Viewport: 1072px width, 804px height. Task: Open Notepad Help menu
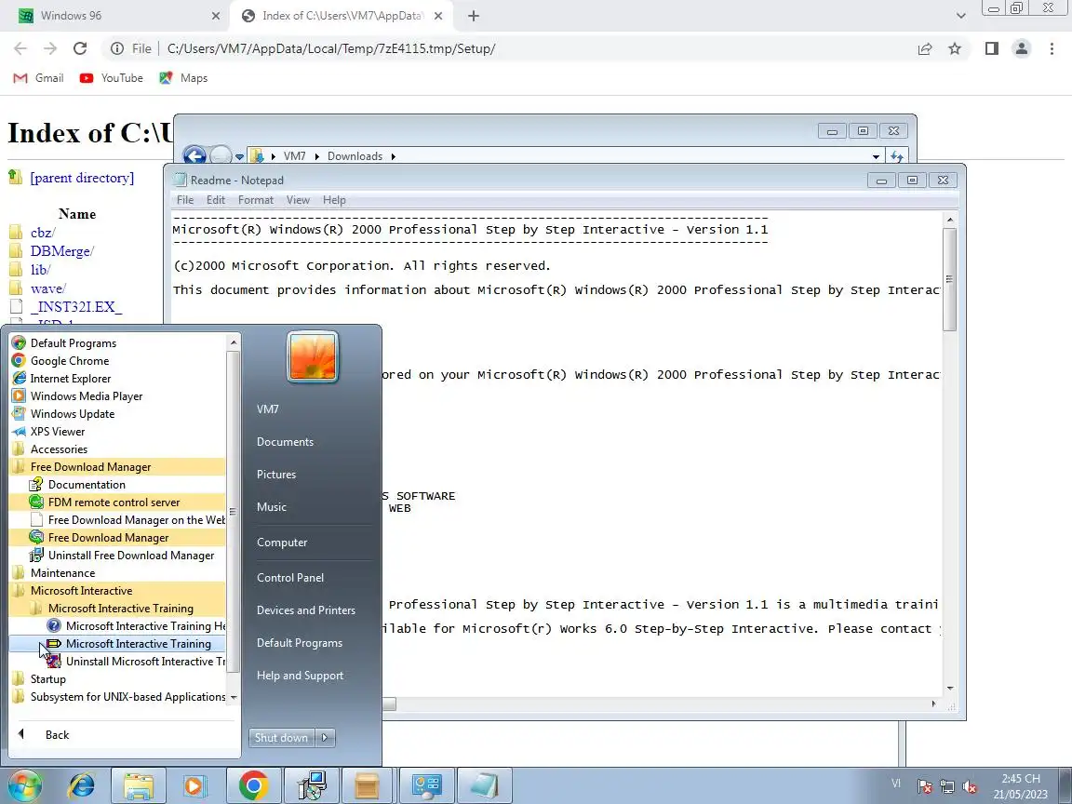334,200
